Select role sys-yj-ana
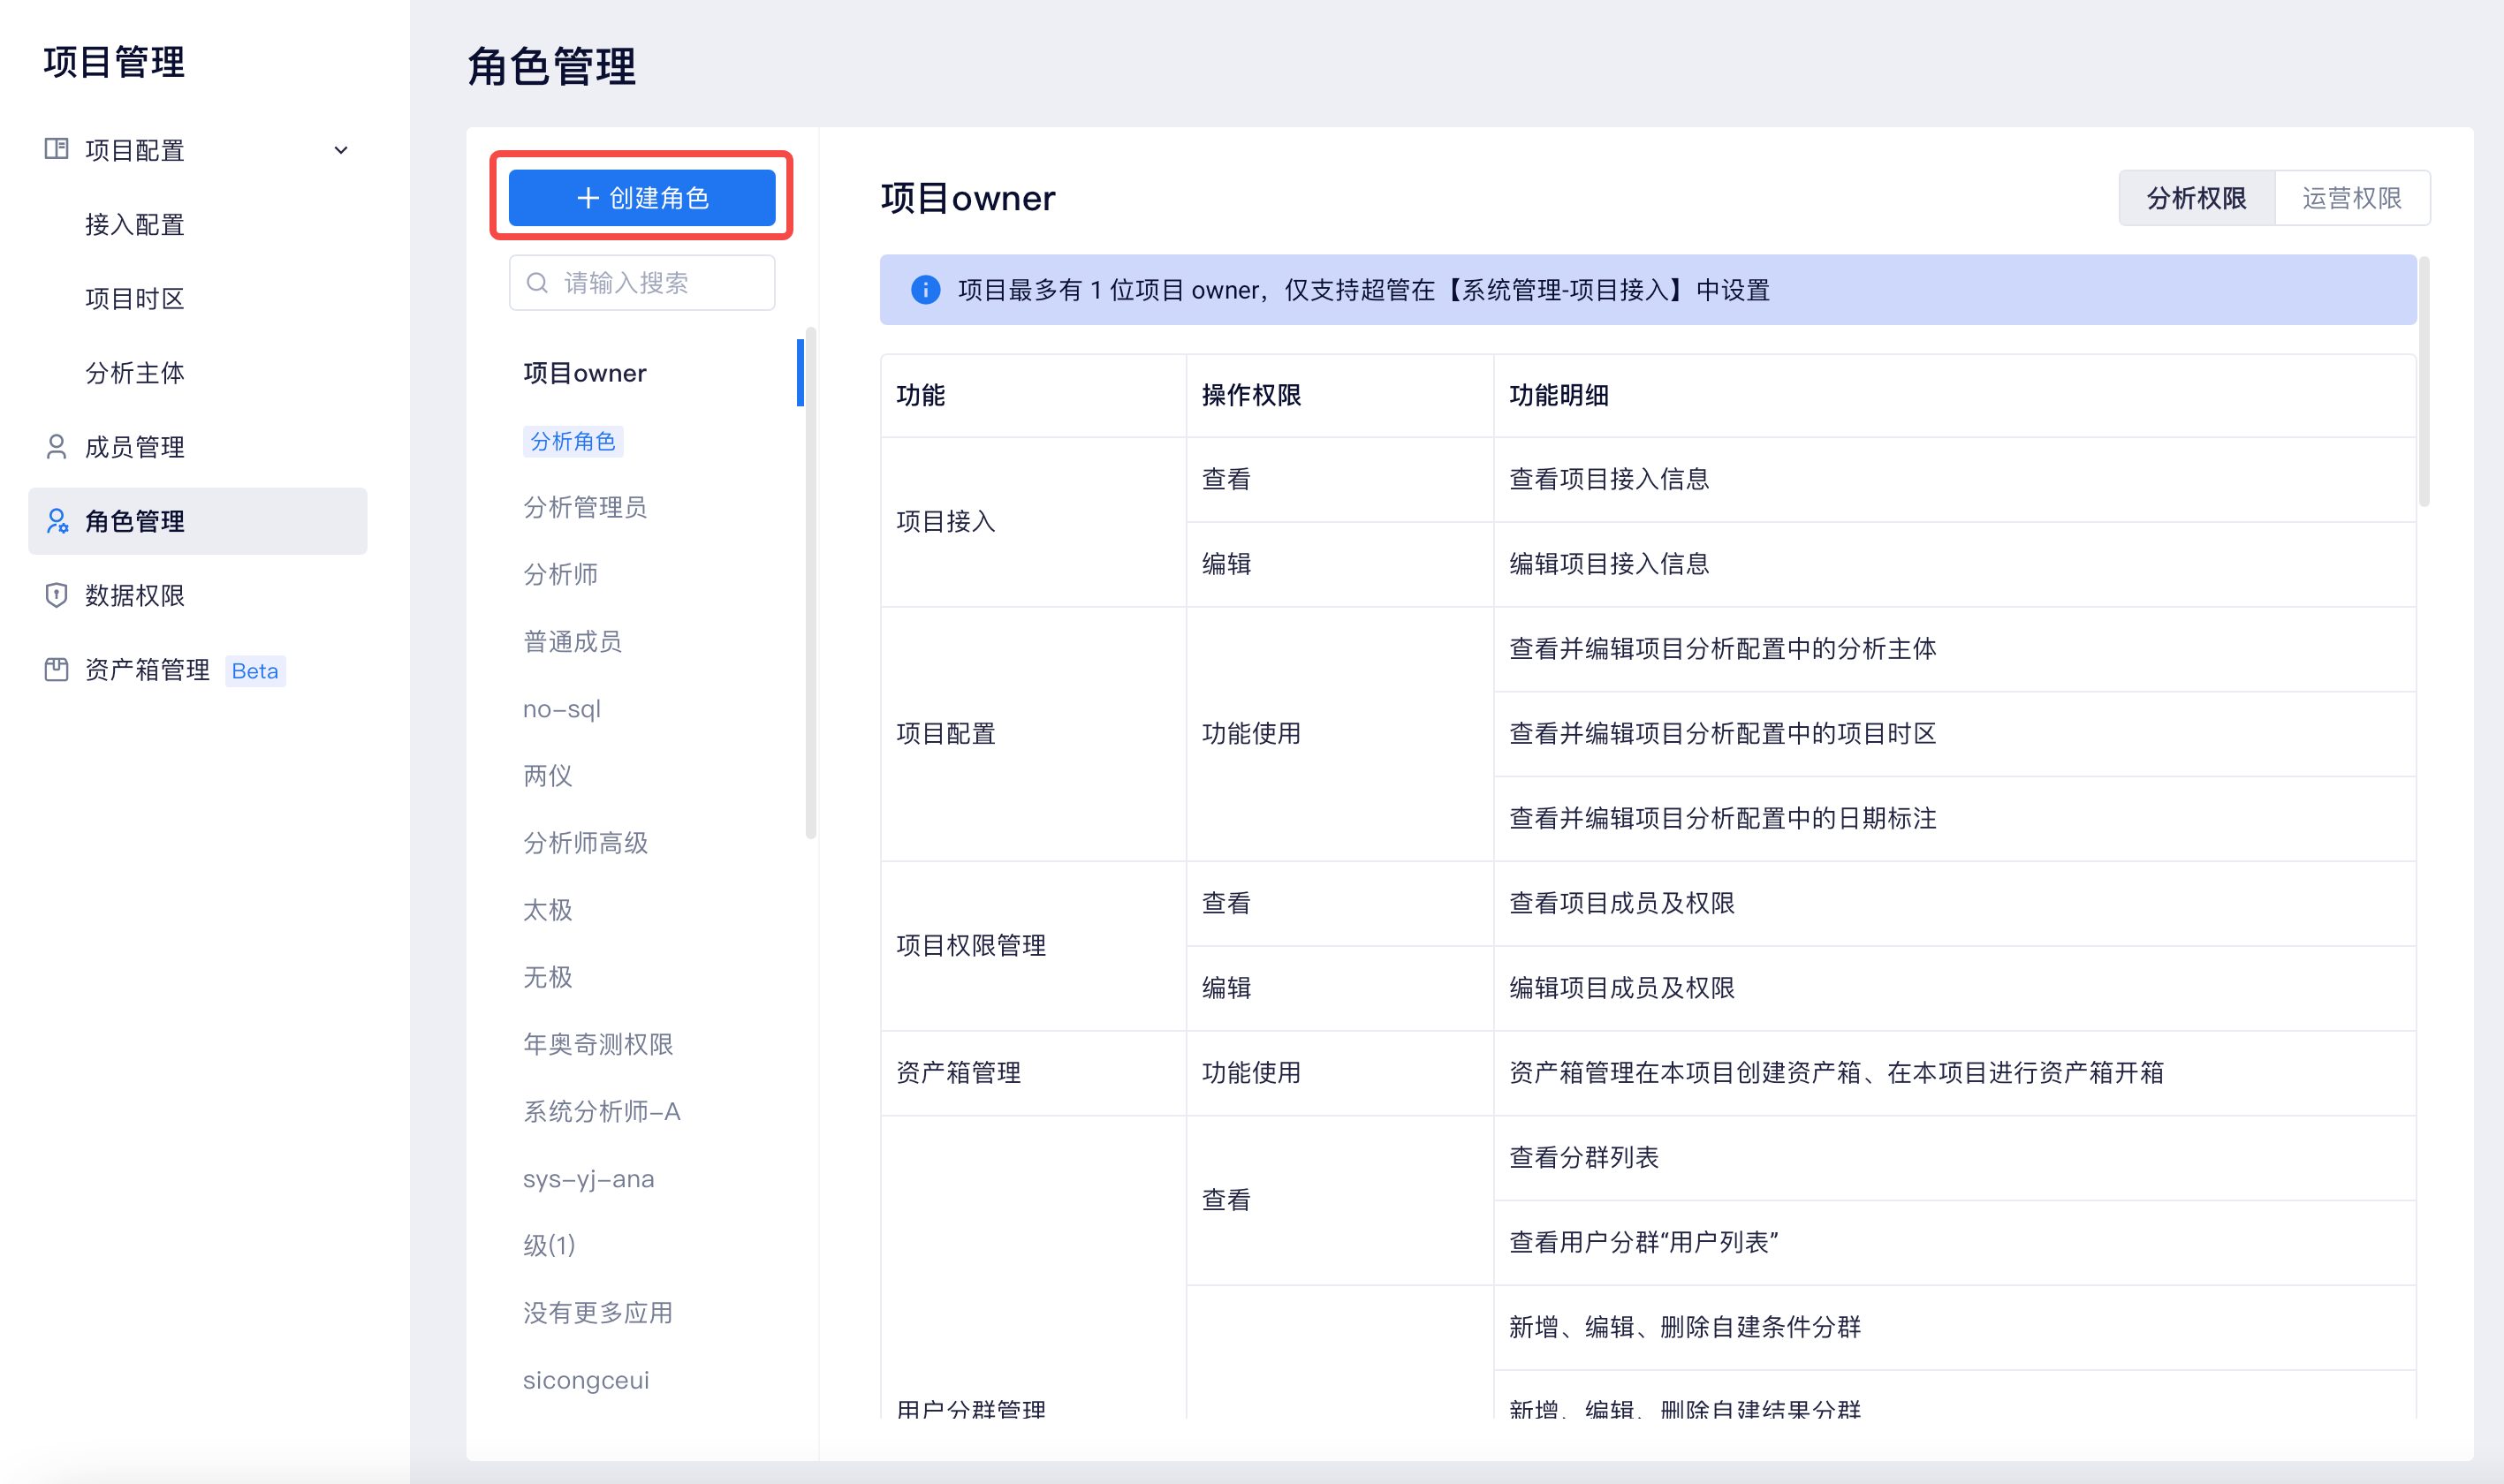 point(588,1179)
